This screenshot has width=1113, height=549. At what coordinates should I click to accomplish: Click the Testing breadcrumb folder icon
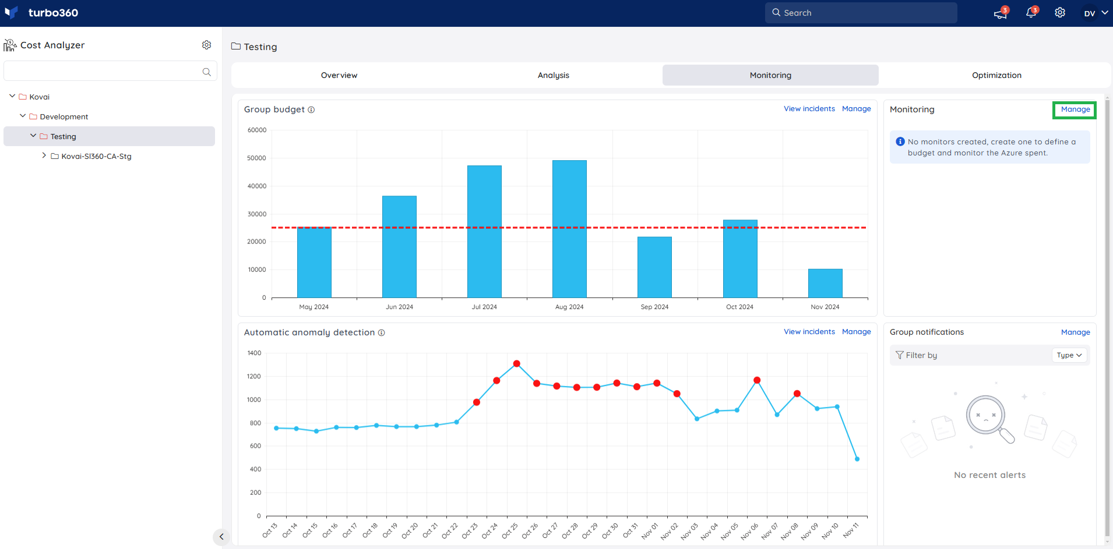(x=236, y=46)
